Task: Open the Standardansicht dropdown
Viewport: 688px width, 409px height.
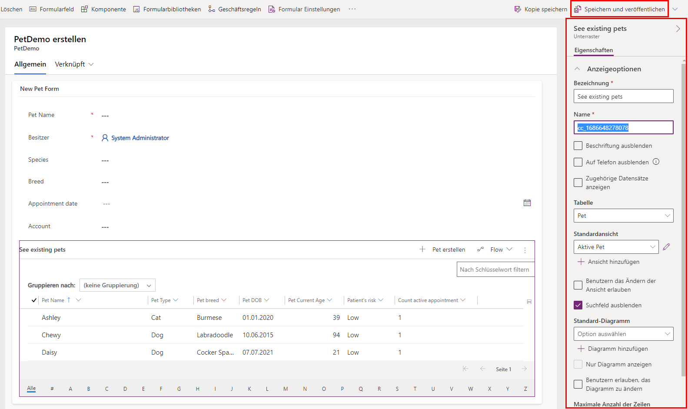Action: [x=616, y=247]
